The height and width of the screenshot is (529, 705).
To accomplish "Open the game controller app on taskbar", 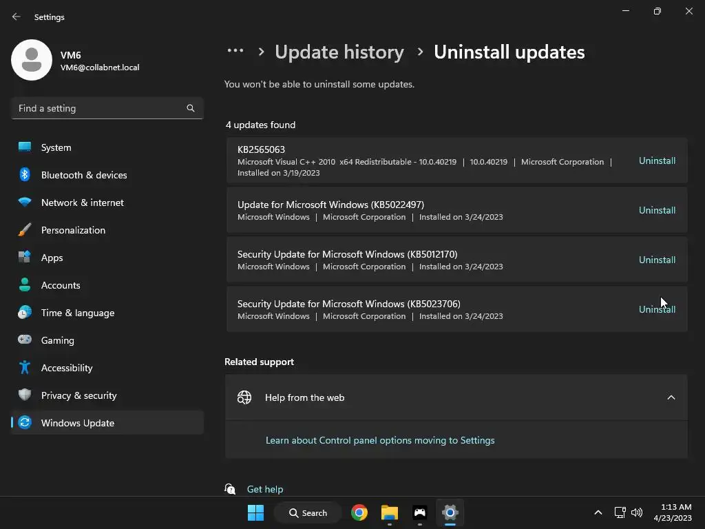I will point(419,512).
